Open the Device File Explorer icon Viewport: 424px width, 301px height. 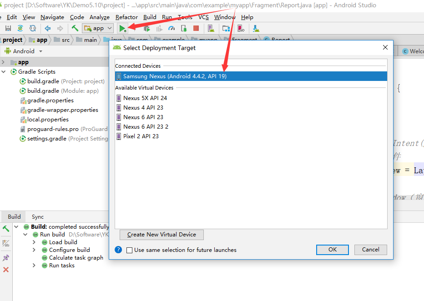[241, 28]
